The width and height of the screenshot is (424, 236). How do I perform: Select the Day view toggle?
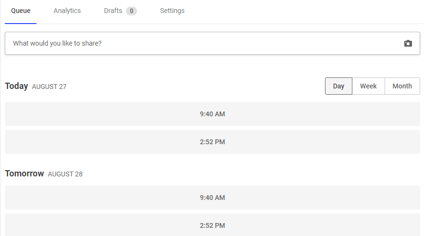point(338,86)
